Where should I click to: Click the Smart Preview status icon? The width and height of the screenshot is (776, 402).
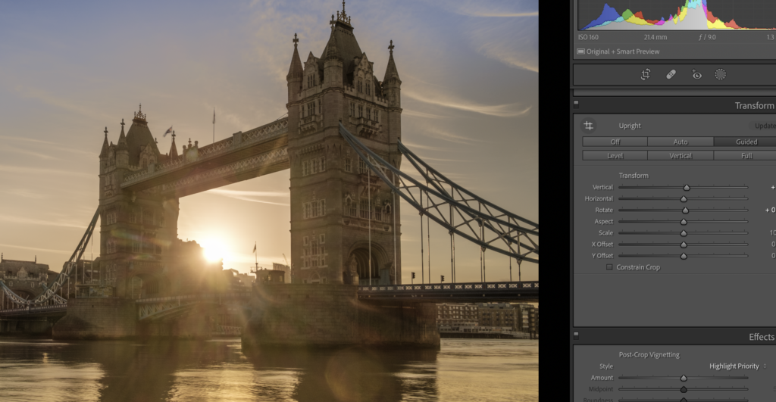point(580,51)
